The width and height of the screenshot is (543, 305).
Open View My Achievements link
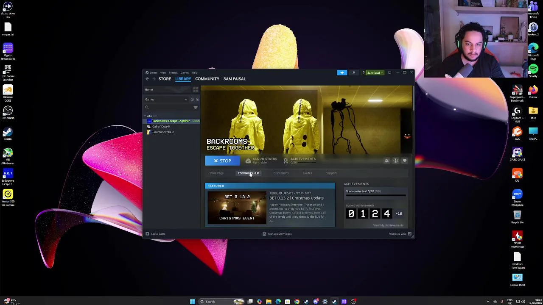pos(388,225)
